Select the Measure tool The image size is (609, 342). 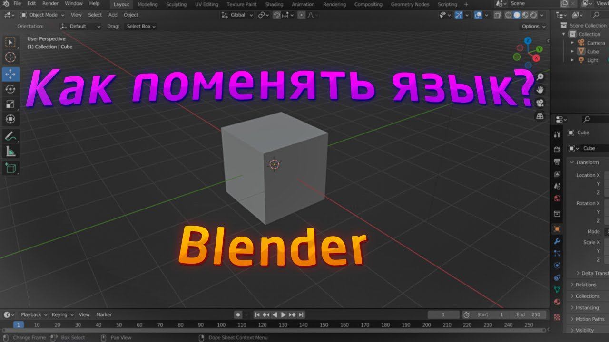[x=10, y=152]
